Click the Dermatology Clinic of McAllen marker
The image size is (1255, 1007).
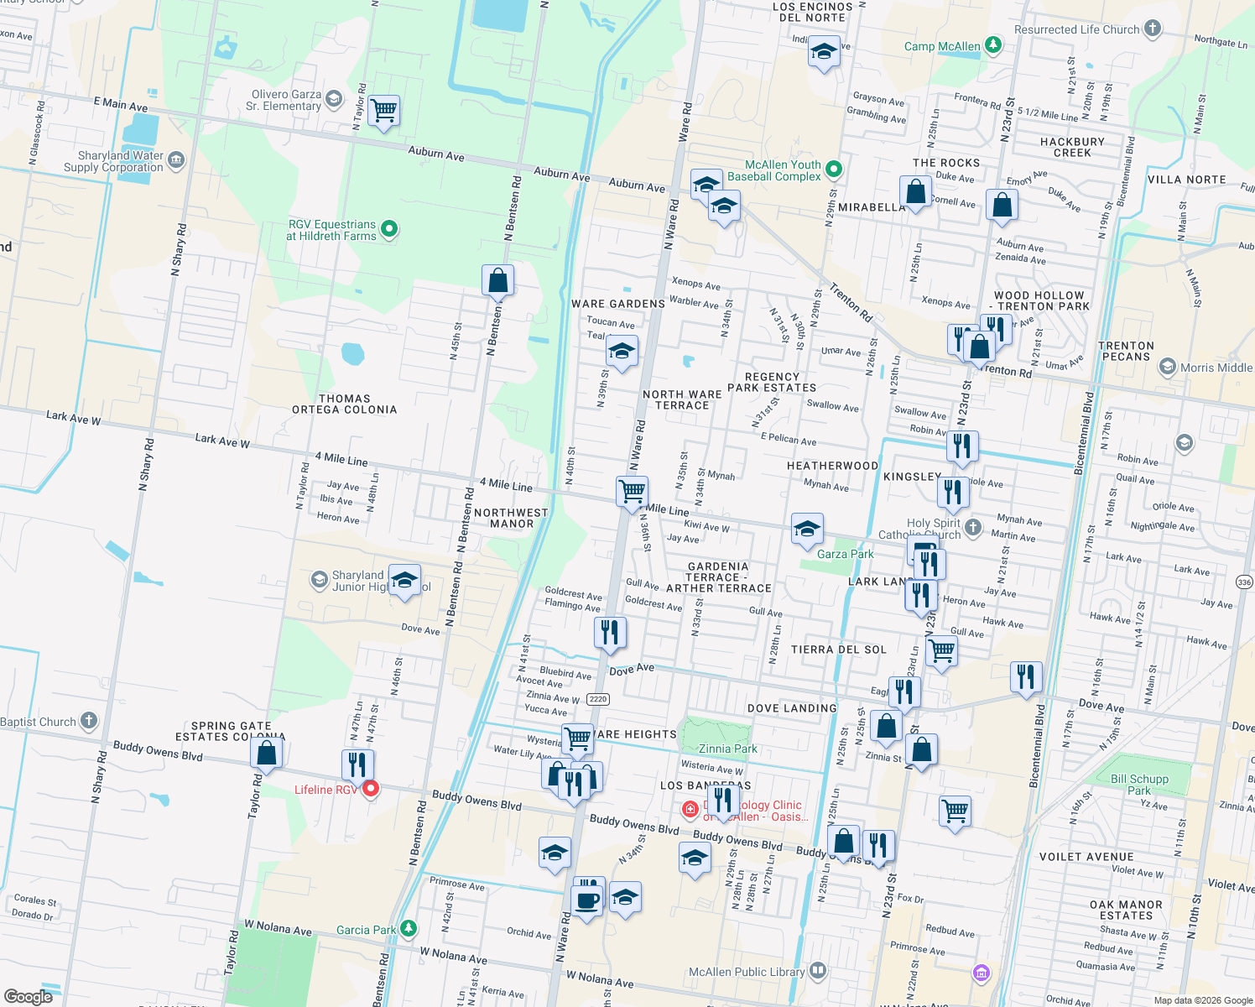[x=691, y=811]
